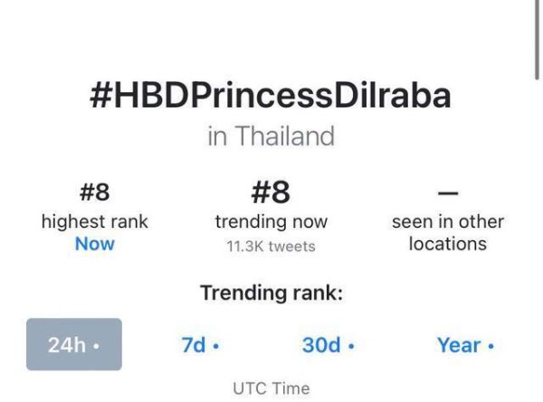Click the dot beside the 7d tab

pyautogui.click(x=216, y=346)
